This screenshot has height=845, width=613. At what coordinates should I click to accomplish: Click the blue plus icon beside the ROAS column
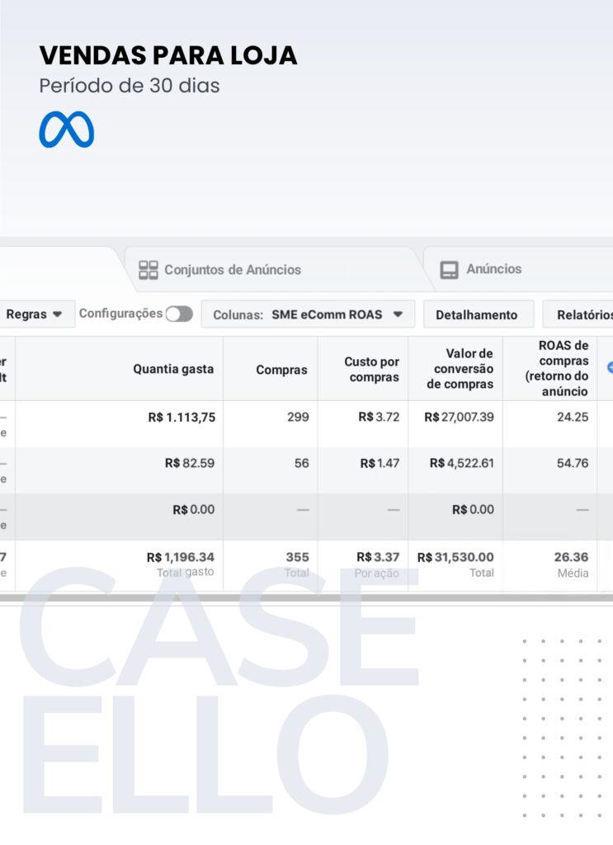610,368
